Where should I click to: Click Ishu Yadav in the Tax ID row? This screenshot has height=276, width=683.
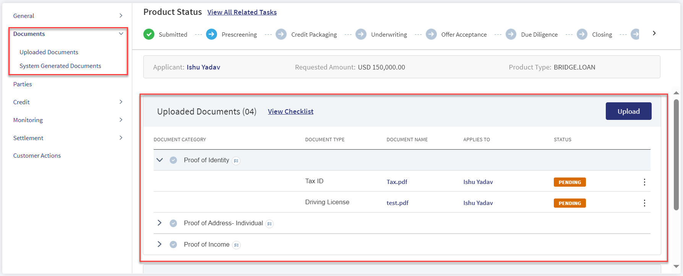click(x=478, y=182)
